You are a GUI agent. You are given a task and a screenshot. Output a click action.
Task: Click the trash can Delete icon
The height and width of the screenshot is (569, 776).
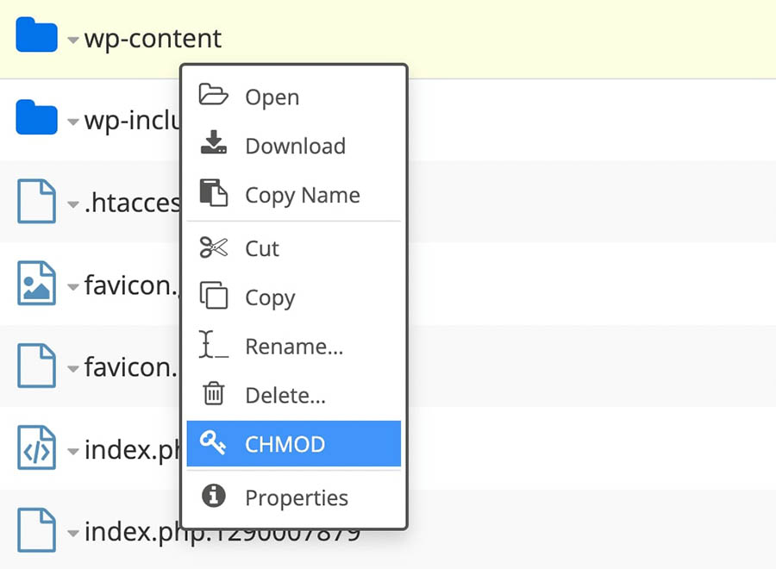[213, 395]
